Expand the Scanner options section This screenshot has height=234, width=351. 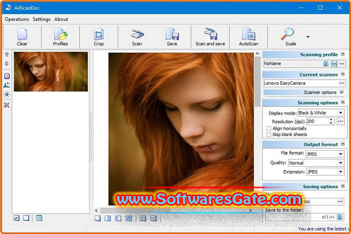(x=342, y=92)
